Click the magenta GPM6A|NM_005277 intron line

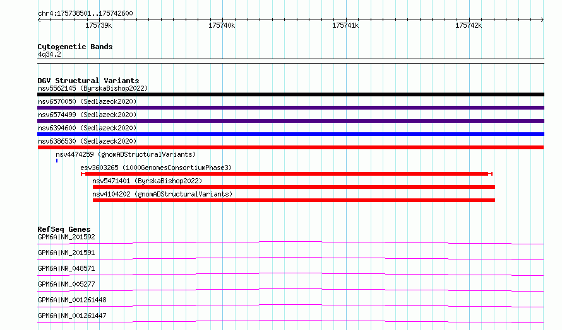(290, 289)
